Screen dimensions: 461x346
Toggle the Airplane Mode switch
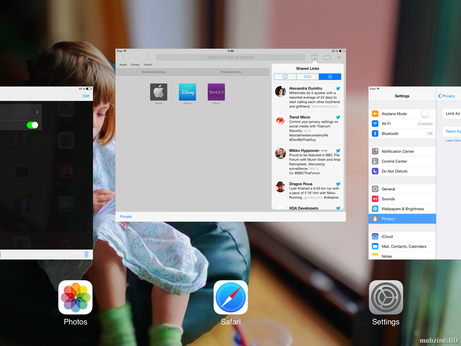pyautogui.click(x=426, y=114)
